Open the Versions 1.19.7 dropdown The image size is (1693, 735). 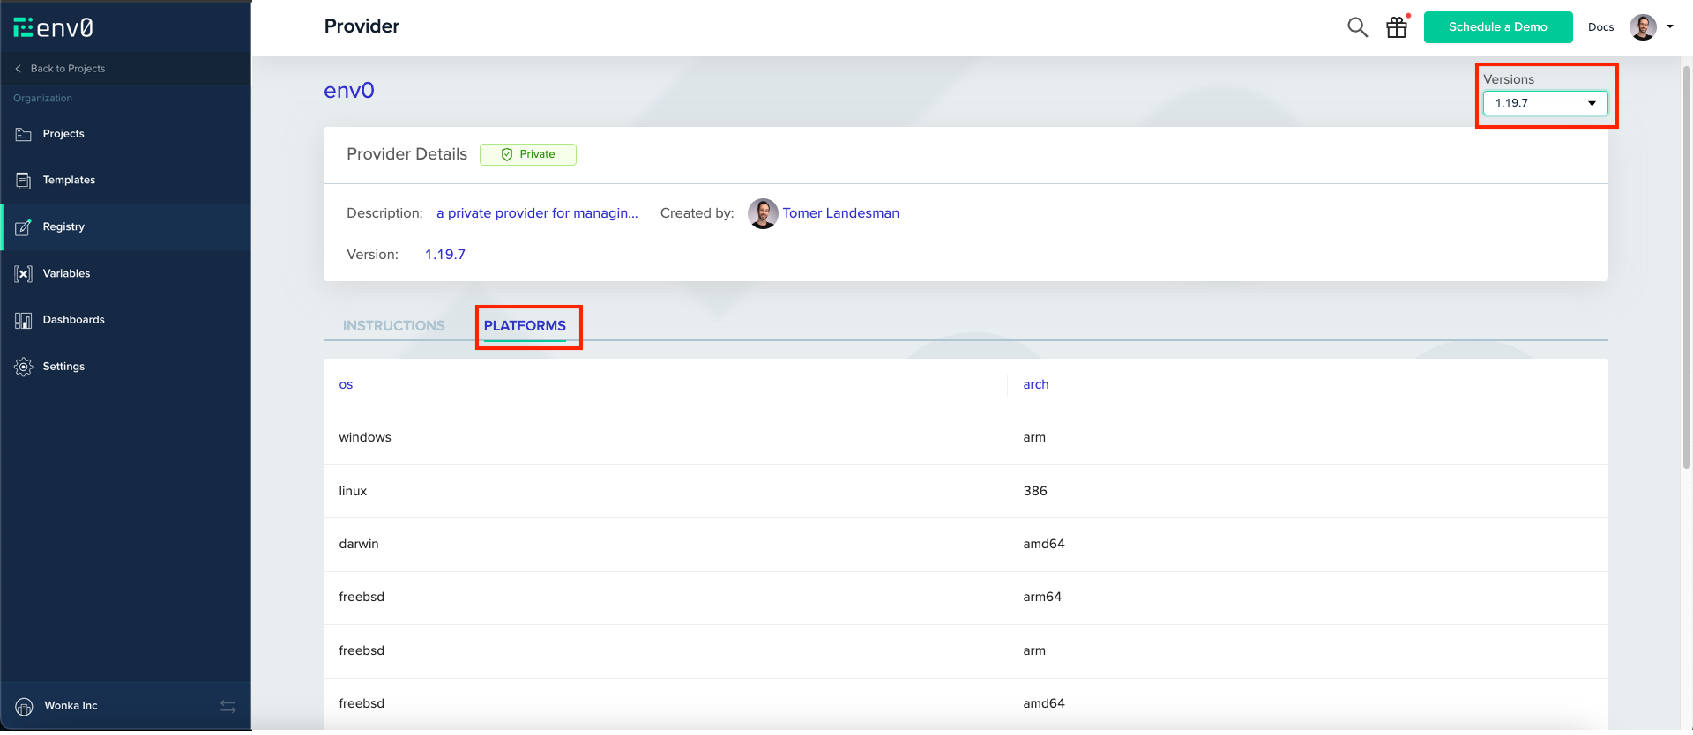[x=1545, y=103]
